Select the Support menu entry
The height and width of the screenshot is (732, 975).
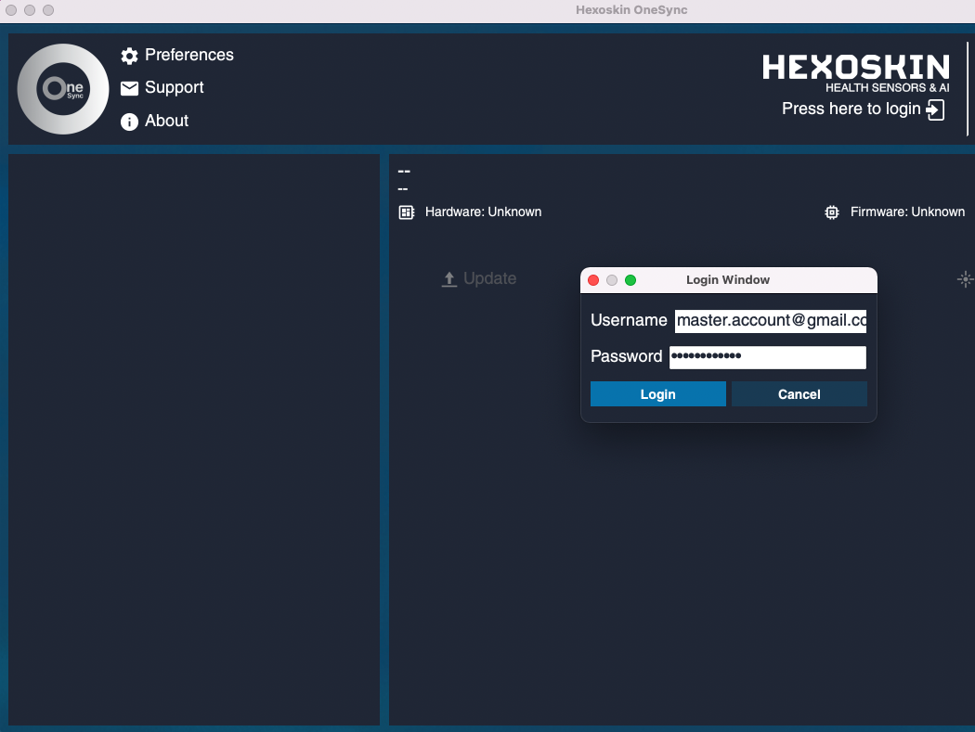[175, 87]
